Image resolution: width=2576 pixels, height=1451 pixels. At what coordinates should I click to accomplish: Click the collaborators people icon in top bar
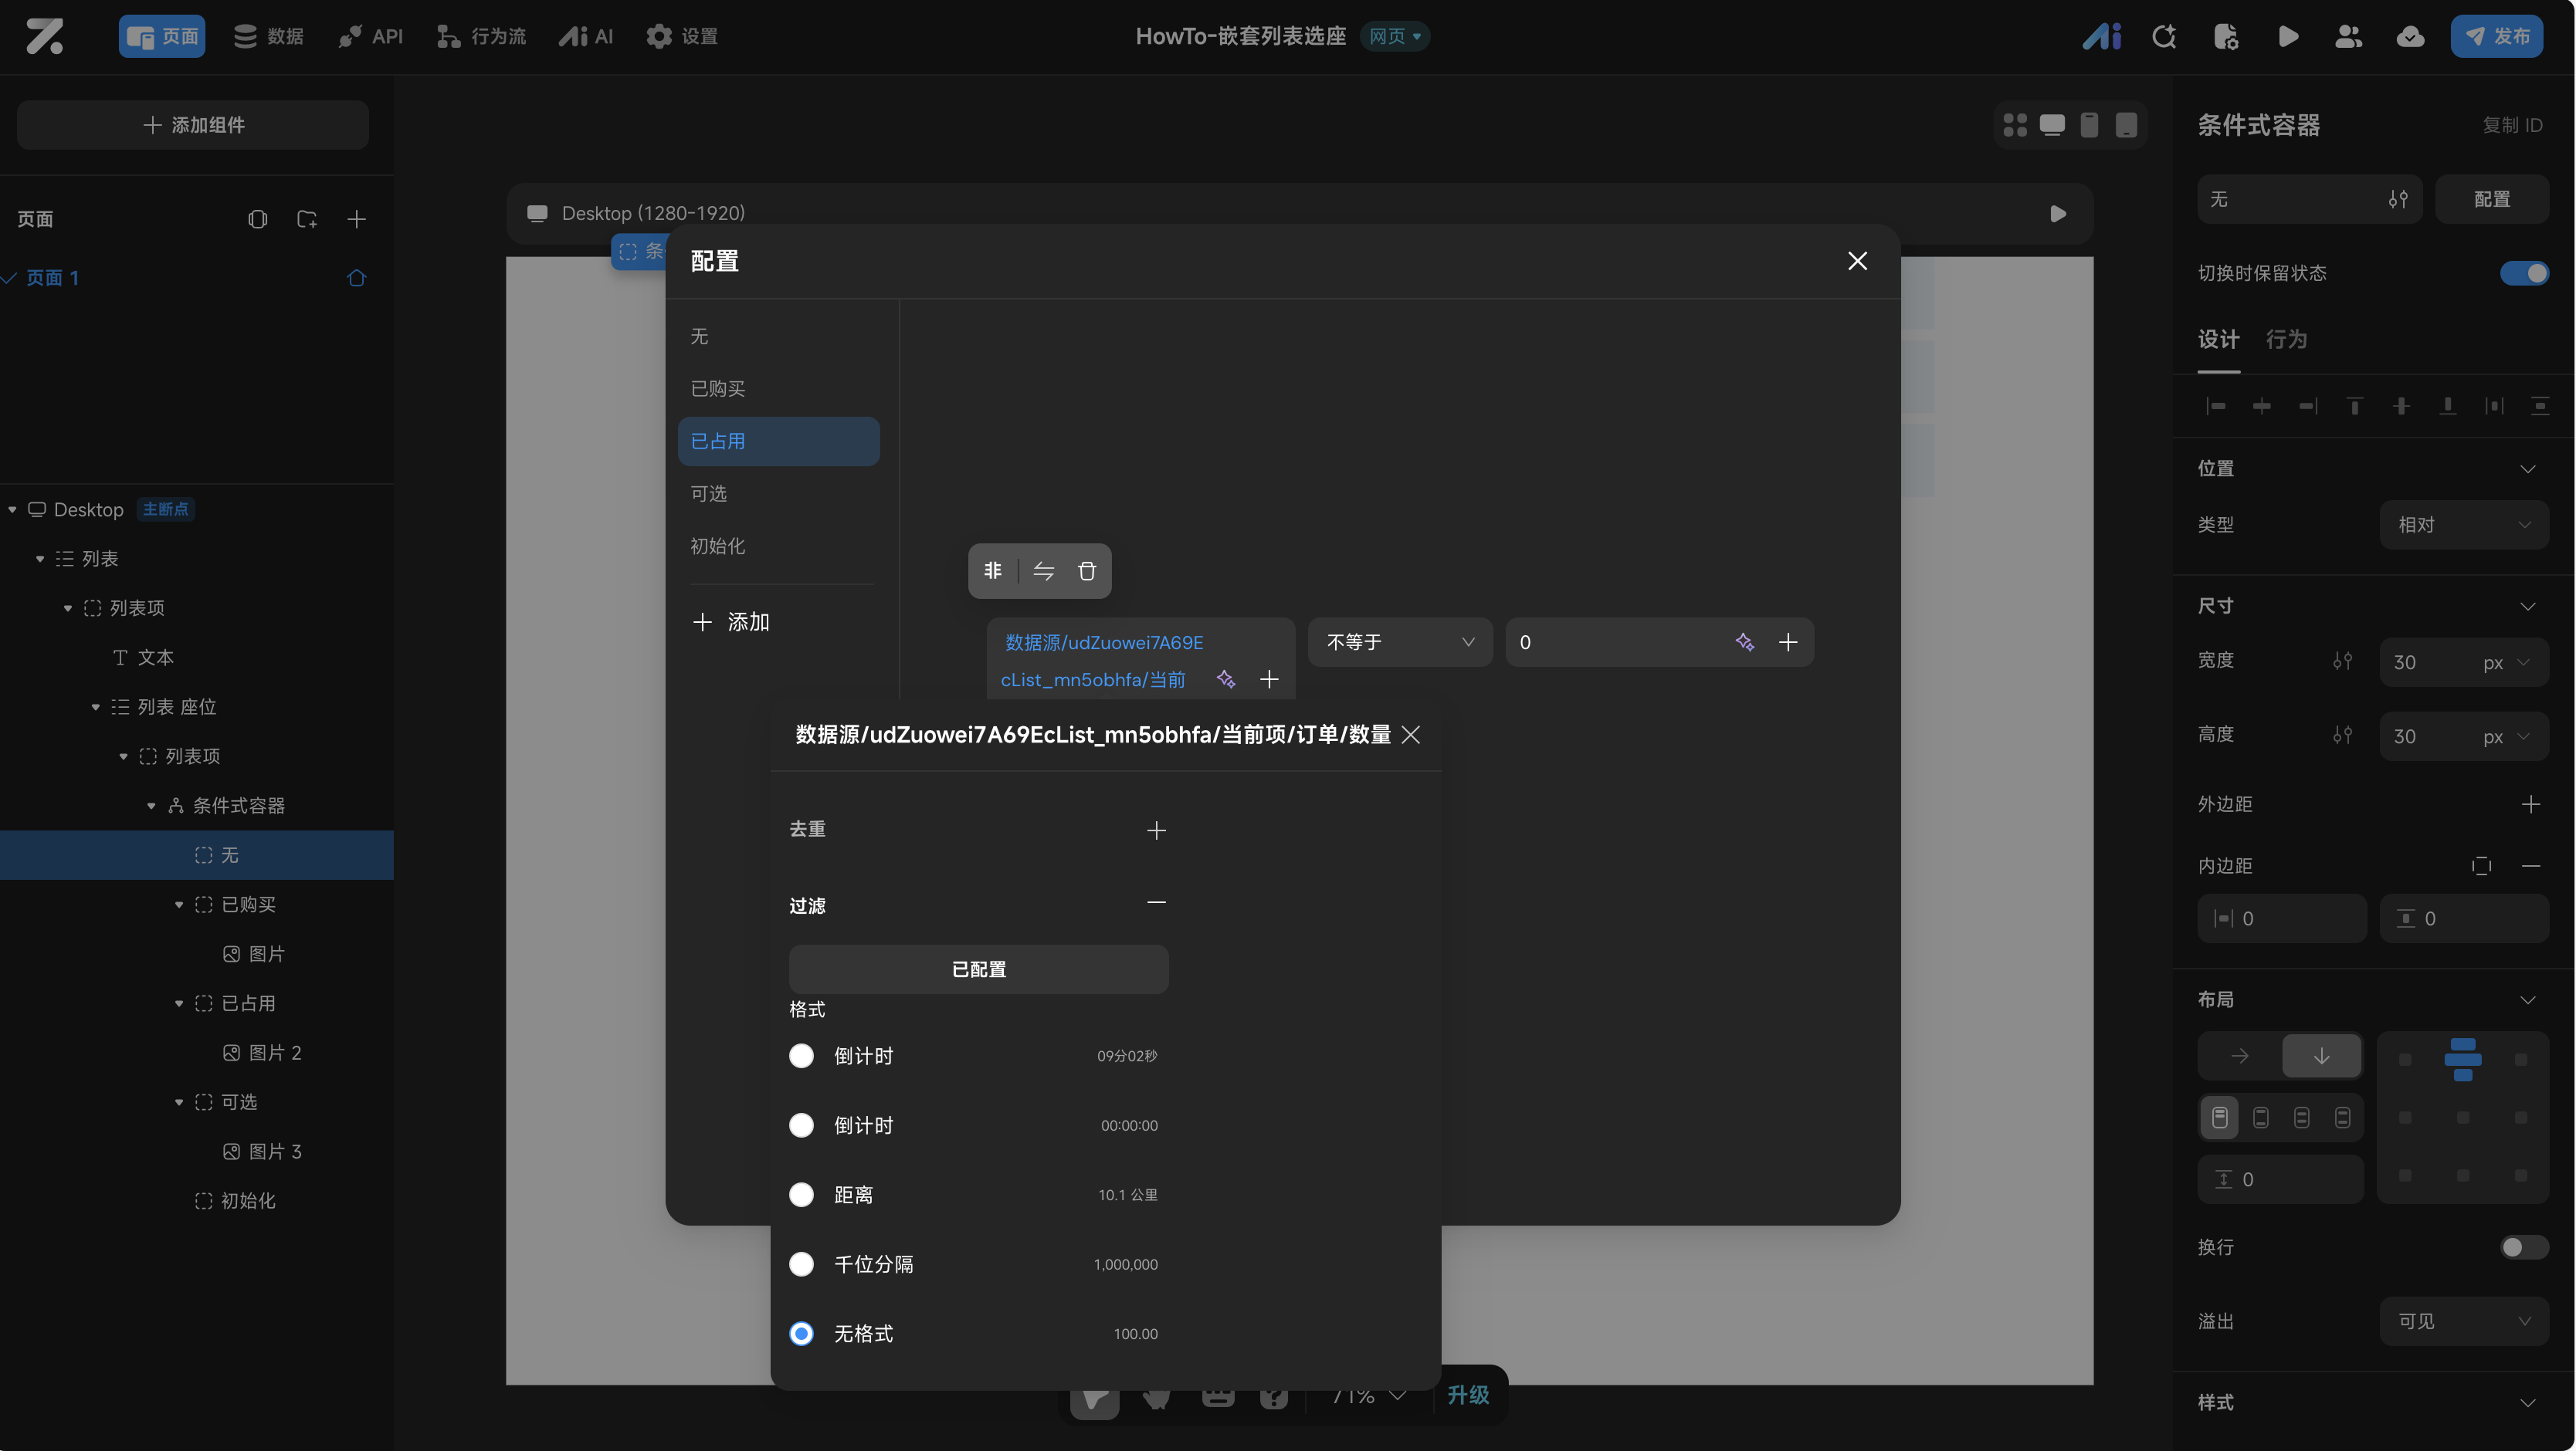point(2348,37)
